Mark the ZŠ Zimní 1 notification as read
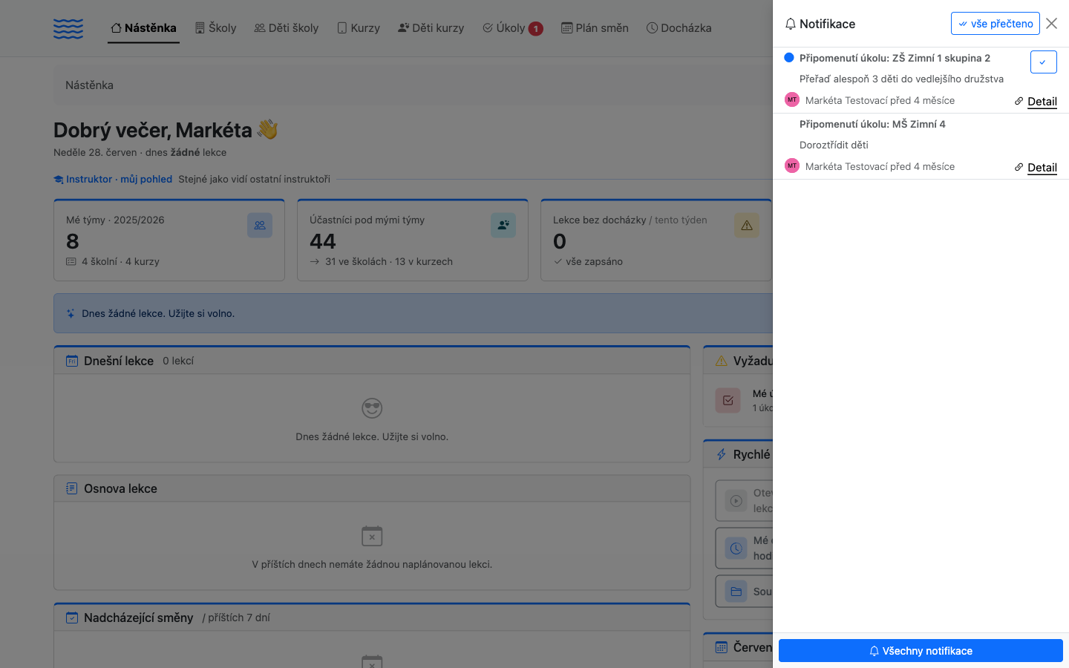Image resolution: width=1069 pixels, height=668 pixels. (x=1043, y=62)
